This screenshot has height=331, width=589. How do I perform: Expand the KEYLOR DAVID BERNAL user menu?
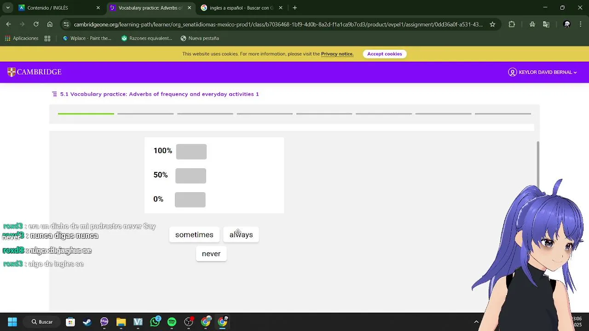pos(543,72)
